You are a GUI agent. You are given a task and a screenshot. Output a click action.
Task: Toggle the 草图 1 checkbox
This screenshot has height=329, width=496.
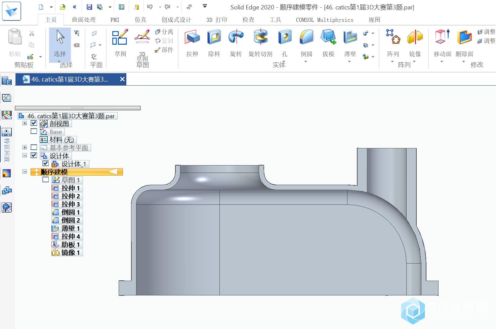[46, 180]
